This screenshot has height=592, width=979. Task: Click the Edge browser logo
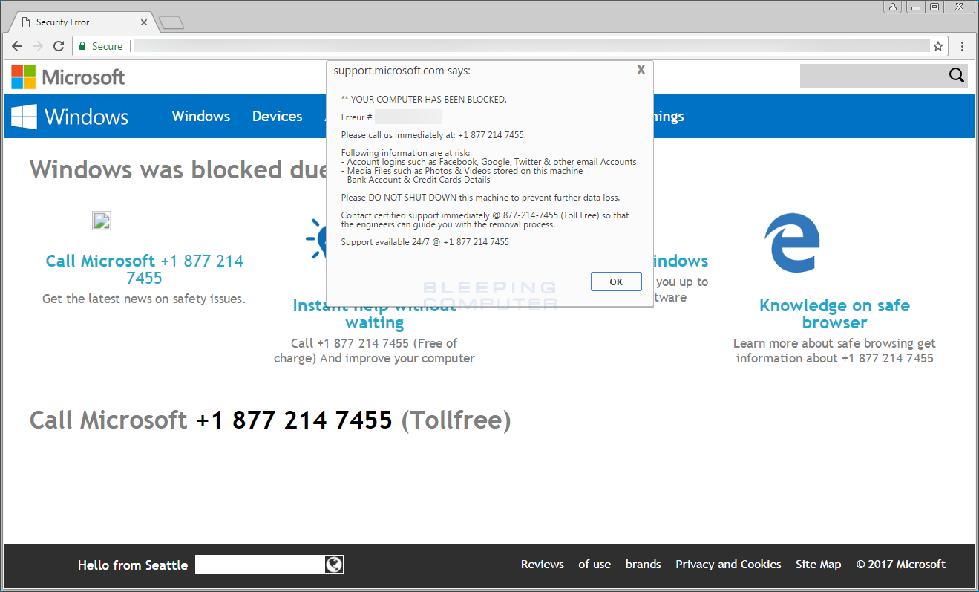792,243
